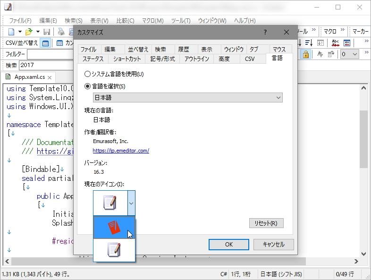Toggle the highlighted CSV heading mode icon
Image resolution: width=371 pixels, height=280 pixels.
tap(45, 43)
